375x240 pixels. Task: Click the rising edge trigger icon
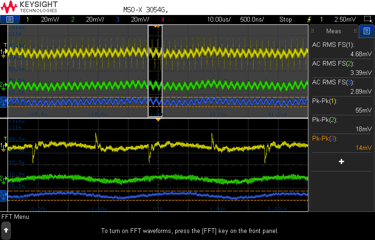309,19
